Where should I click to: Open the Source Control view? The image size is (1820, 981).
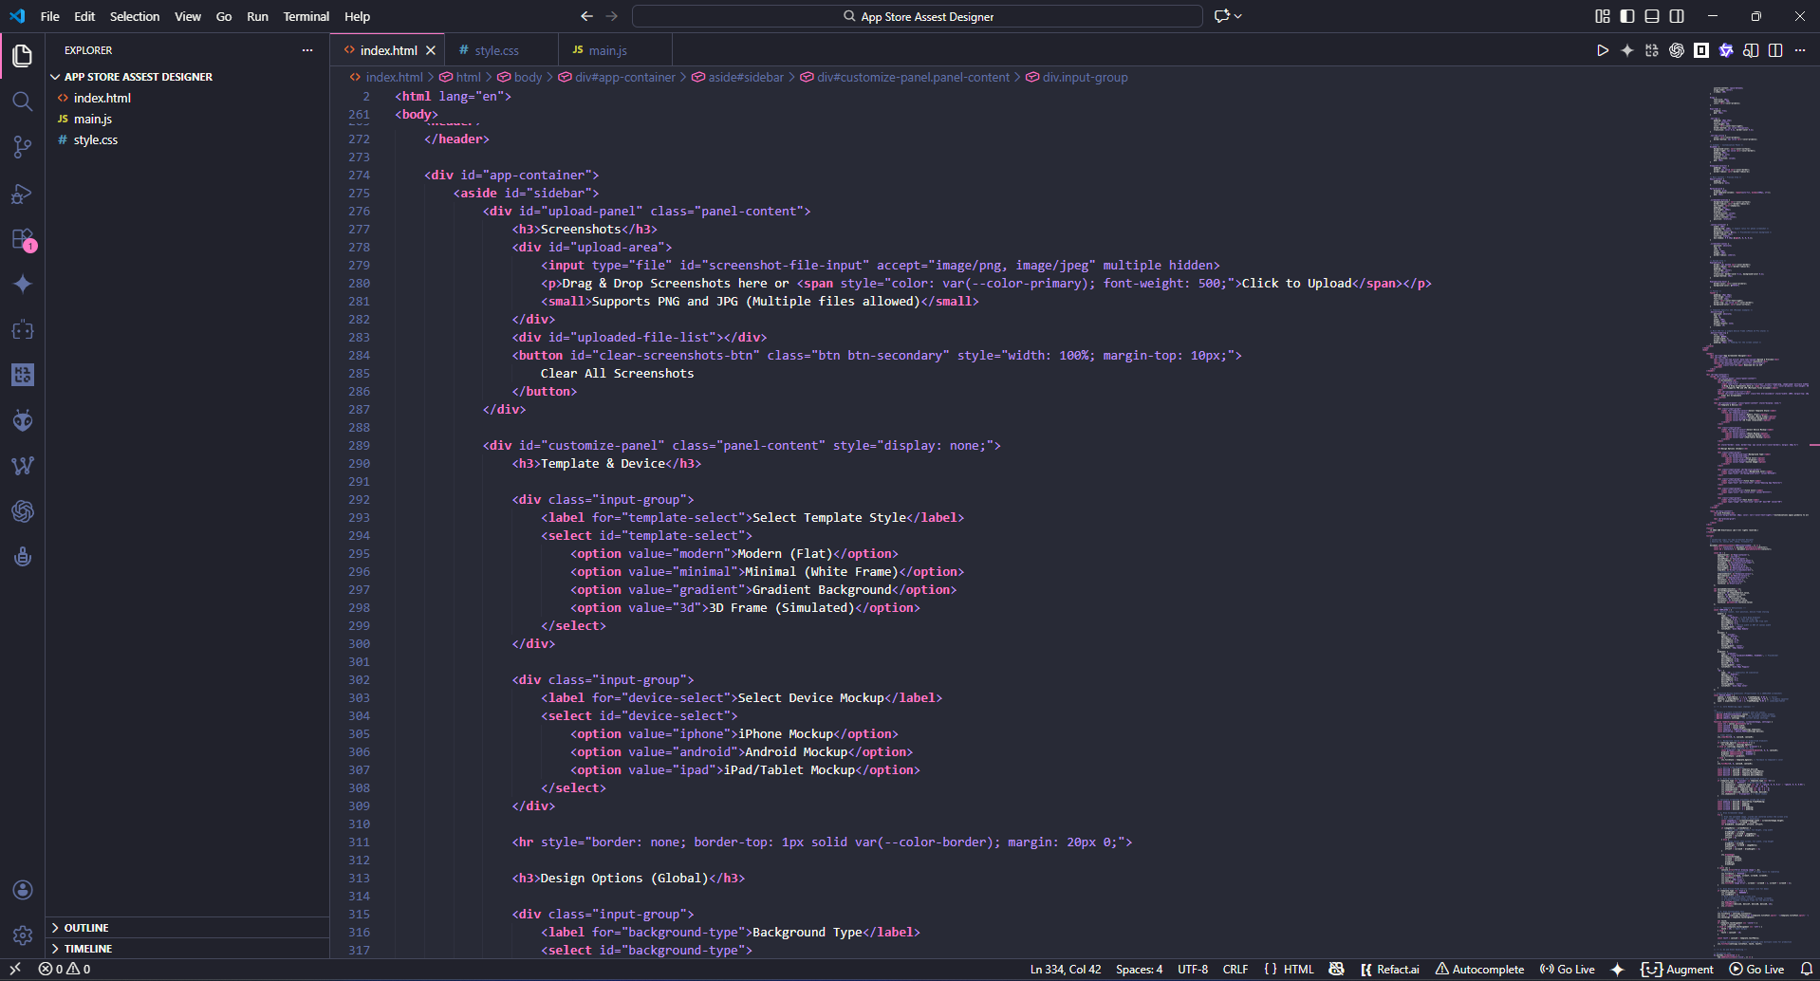(23, 147)
